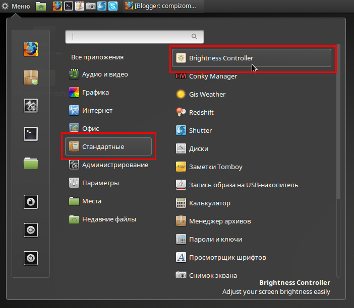Click the applications list vertical scrollbar
354x308 pixels.
tap(338, 122)
